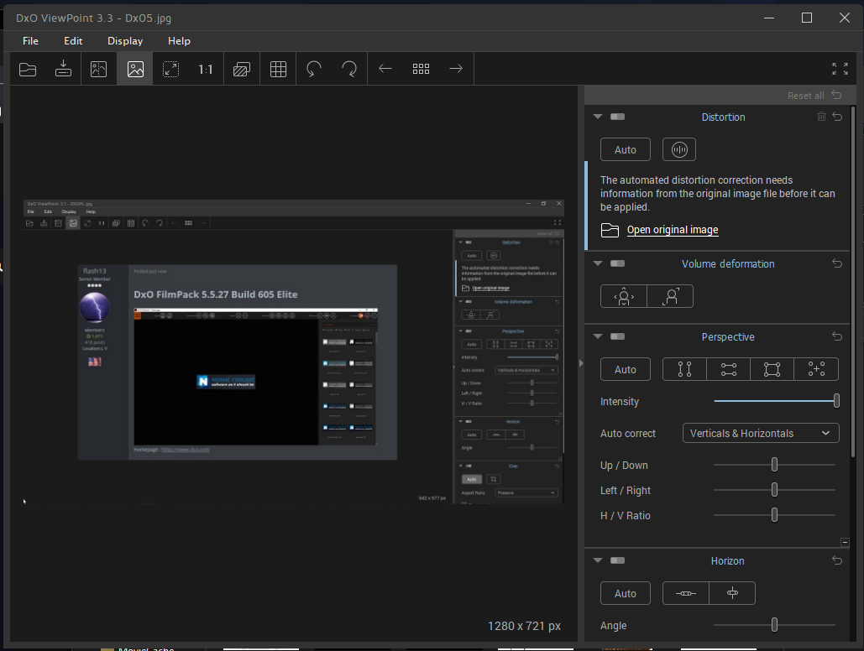The image size is (864, 651).
Task: Collapse the Distortion panel triangle
Action: pyautogui.click(x=598, y=117)
